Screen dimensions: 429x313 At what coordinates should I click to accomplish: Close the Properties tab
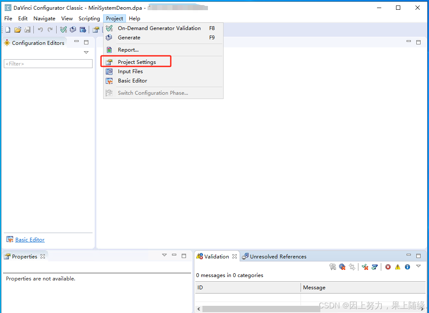coord(43,256)
